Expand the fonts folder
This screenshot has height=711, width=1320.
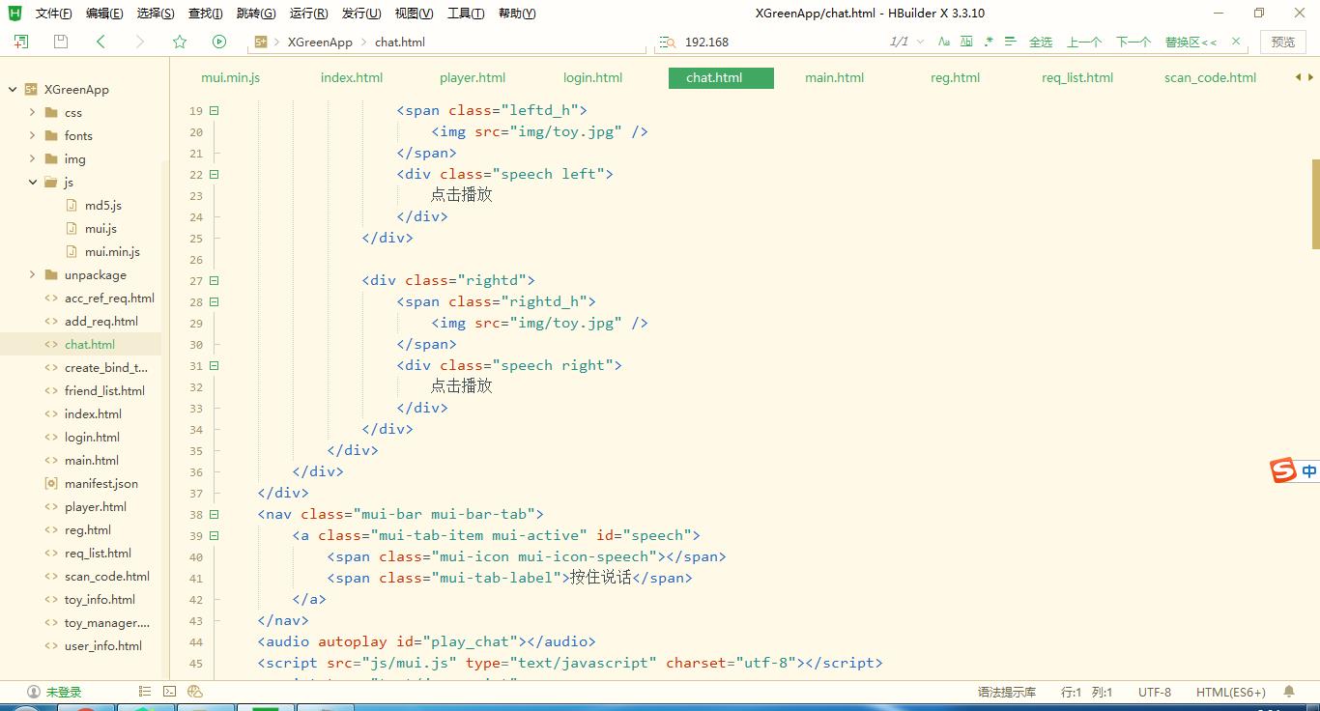coord(33,135)
